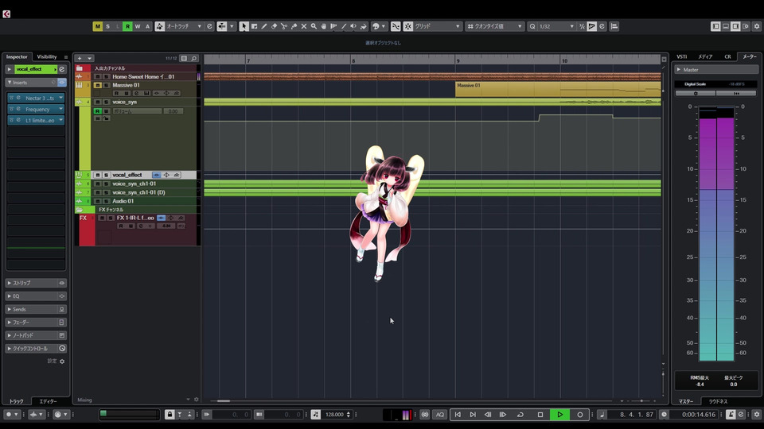
Task: Toggle Snap on/off button
Action: (407, 26)
